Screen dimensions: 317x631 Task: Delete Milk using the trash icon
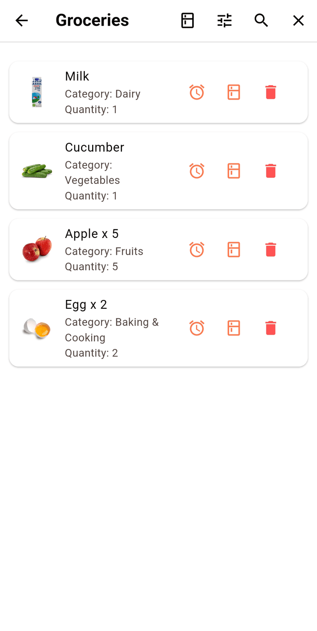point(270,92)
